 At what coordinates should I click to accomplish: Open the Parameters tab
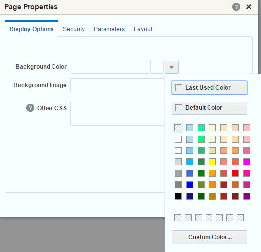pyautogui.click(x=109, y=29)
